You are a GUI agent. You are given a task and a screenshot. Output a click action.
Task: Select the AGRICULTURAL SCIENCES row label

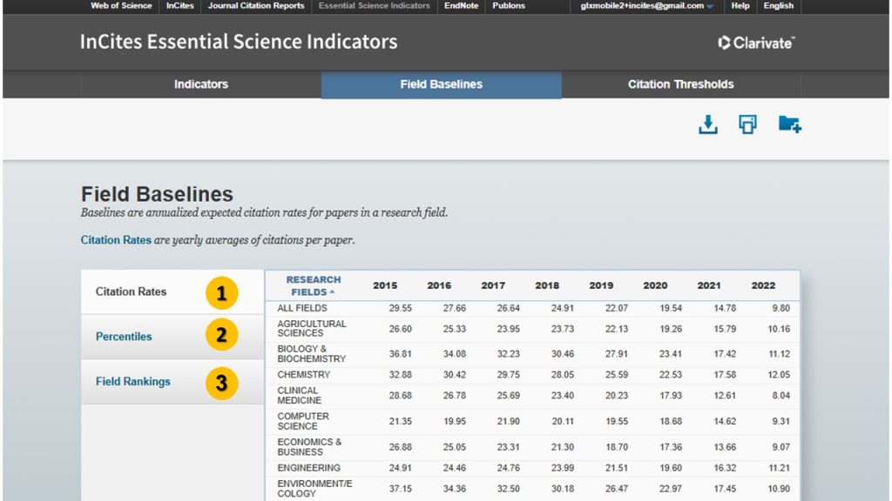(312, 328)
